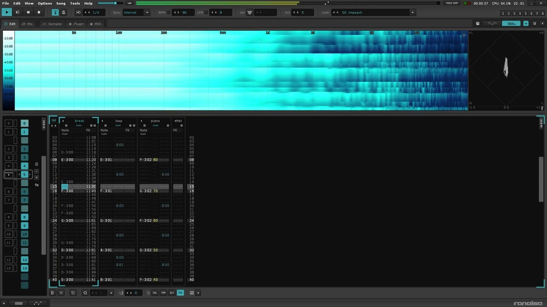Switch to the Sampler tab

point(53,24)
